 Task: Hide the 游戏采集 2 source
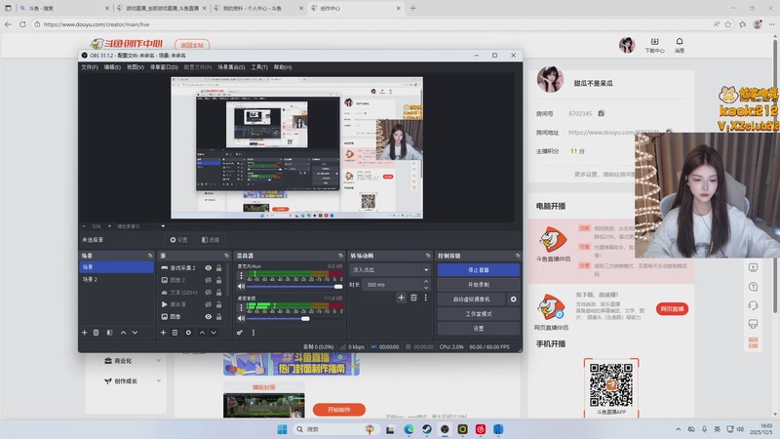click(x=208, y=267)
